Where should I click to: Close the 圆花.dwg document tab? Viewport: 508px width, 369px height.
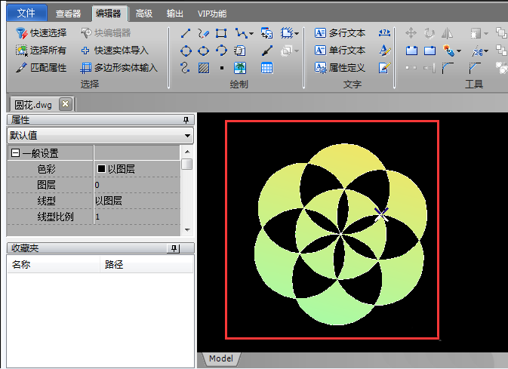66,104
